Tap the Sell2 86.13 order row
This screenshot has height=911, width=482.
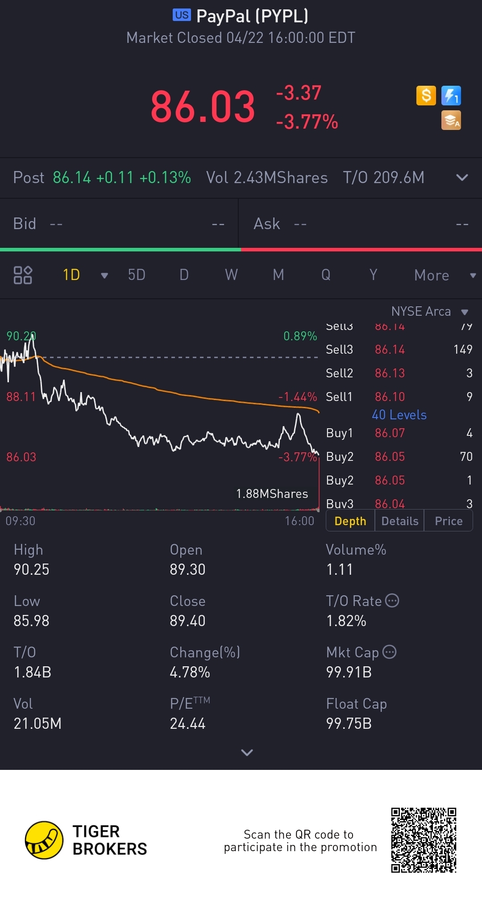(x=399, y=373)
